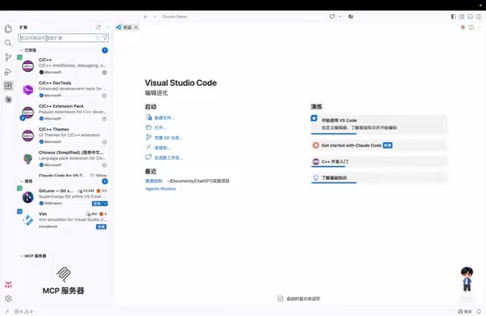Close the Welcome tab
This screenshot has width=486, height=316.
(x=136, y=27)
